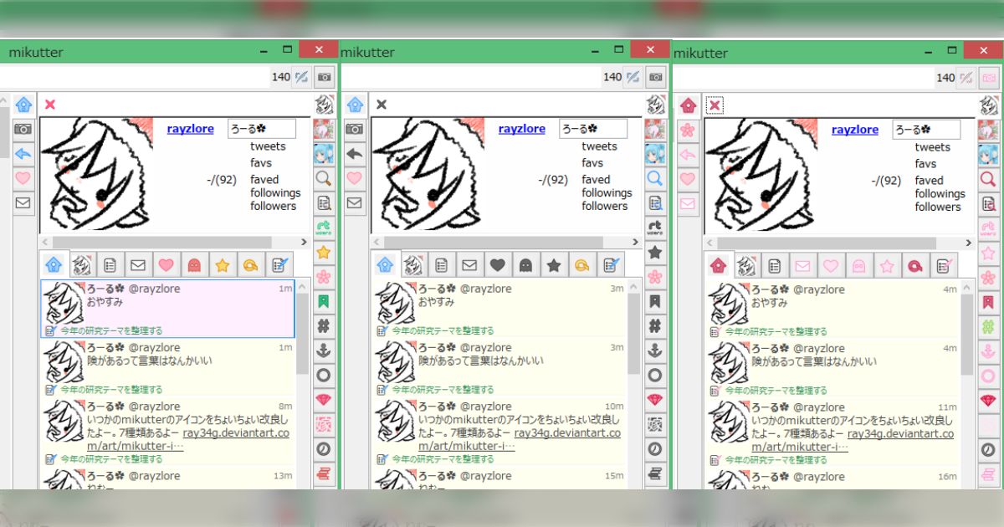Switch to the mentions envelope tab above the timeline

[137, 264]
